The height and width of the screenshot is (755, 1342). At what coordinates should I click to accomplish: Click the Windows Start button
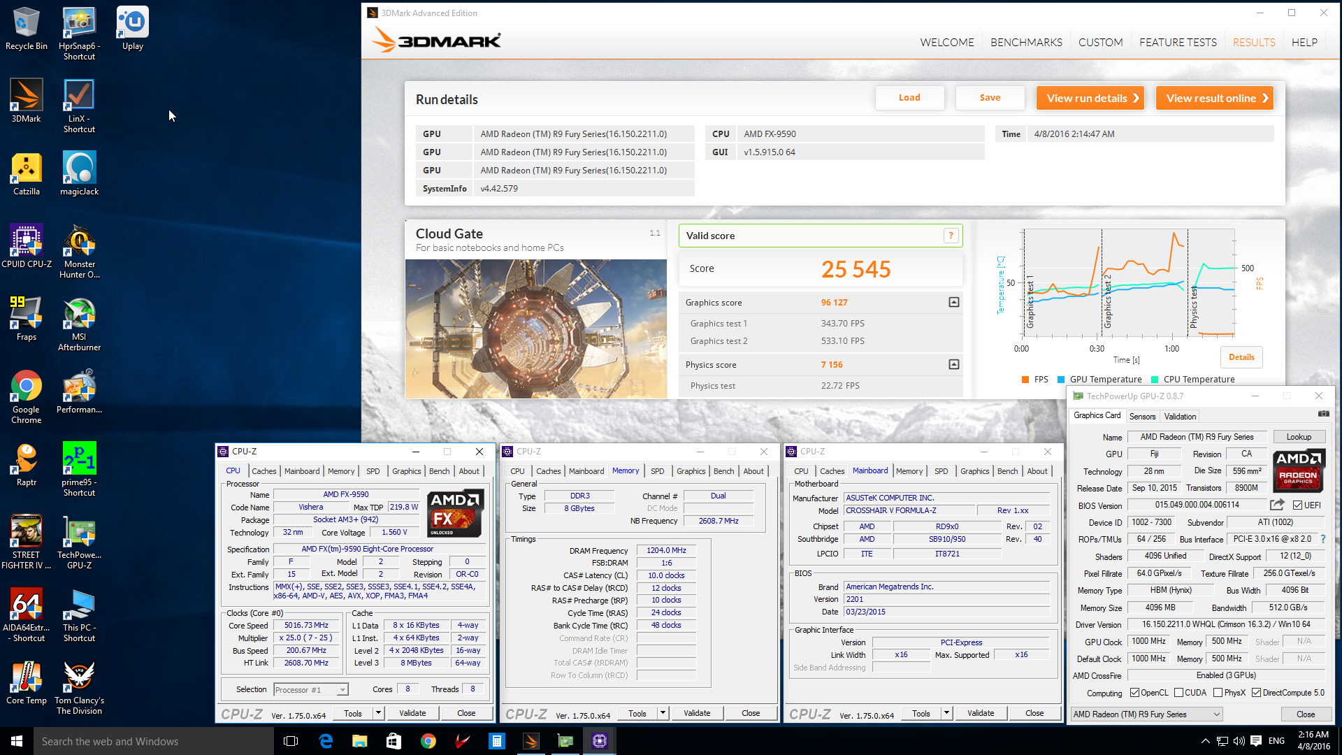point(17,741)
